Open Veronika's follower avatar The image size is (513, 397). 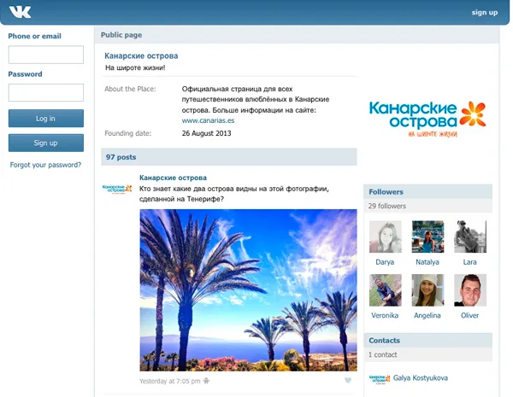(385, 290)
